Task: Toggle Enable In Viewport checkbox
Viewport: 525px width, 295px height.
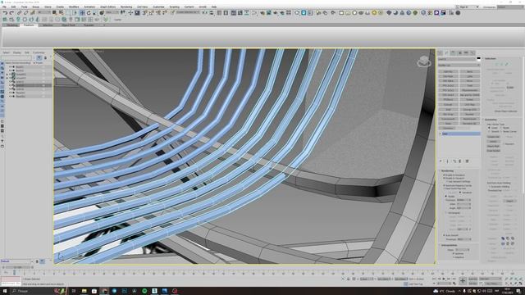Action: [445, 178]
